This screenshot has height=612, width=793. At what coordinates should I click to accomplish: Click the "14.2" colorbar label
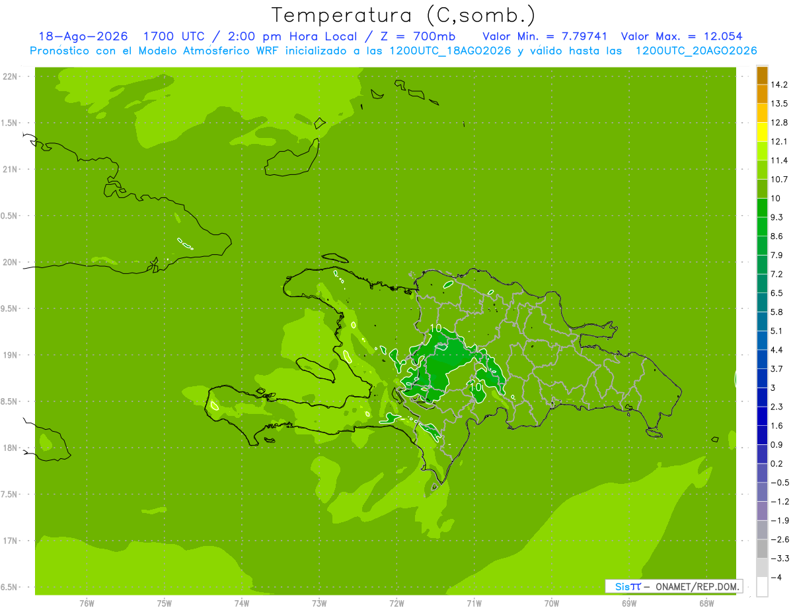pos(779,85)
